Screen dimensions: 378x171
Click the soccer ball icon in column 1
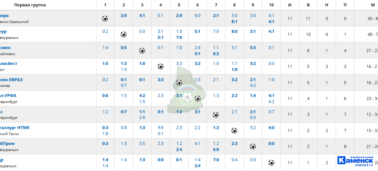[105, 18]
